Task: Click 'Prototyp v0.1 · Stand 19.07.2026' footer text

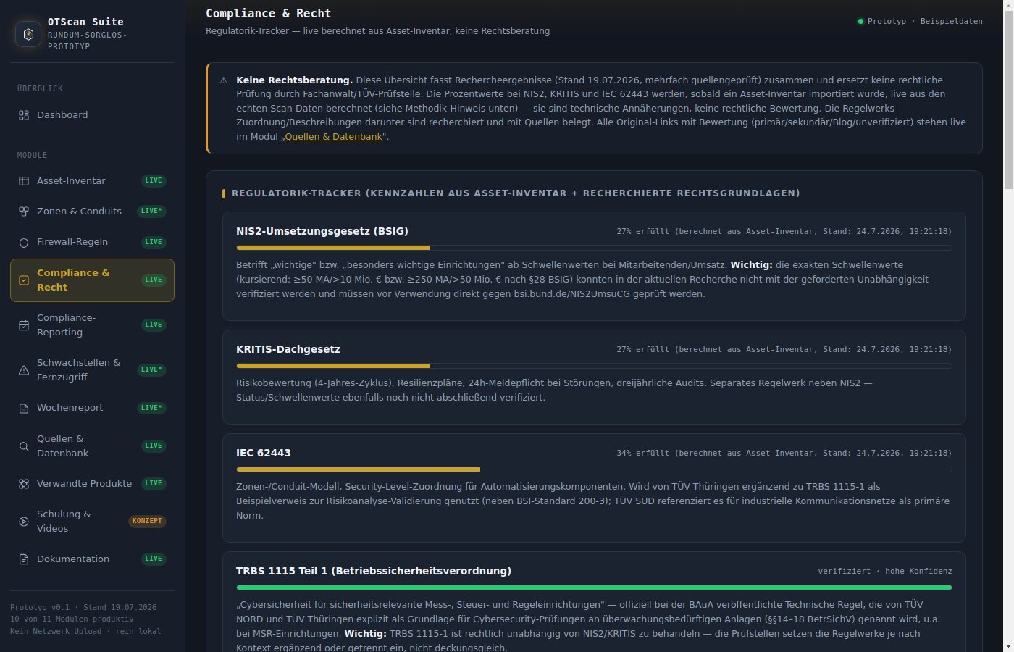Action: pos(83,607)
